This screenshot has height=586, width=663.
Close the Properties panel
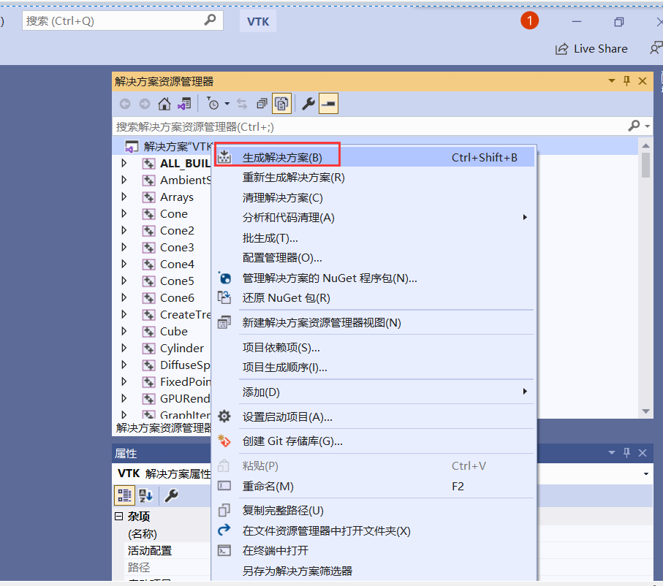(x=643, y=453)
